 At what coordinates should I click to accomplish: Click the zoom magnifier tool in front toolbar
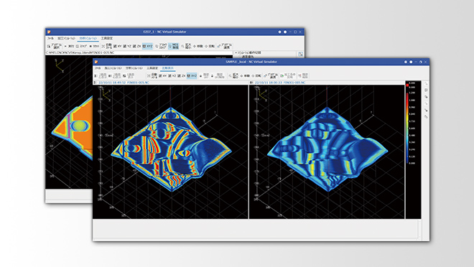coord(233,75)
